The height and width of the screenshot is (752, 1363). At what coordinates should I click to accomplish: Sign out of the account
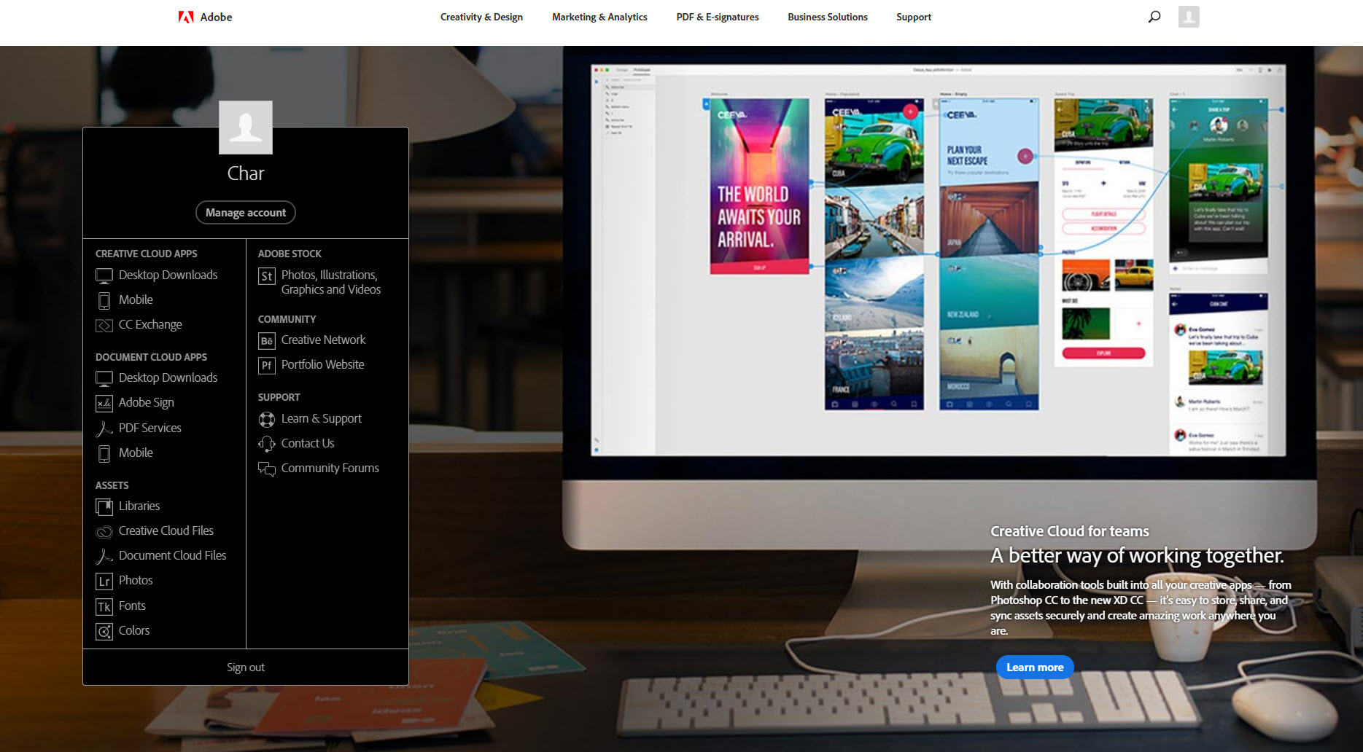coord(246,667)
